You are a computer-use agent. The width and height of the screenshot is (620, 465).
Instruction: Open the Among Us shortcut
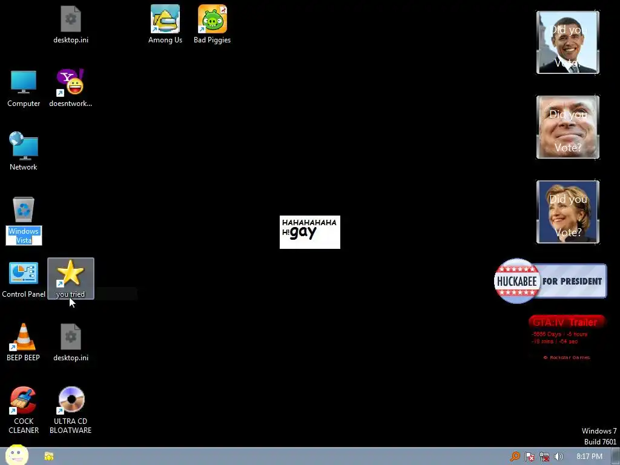tap(165, 24)
